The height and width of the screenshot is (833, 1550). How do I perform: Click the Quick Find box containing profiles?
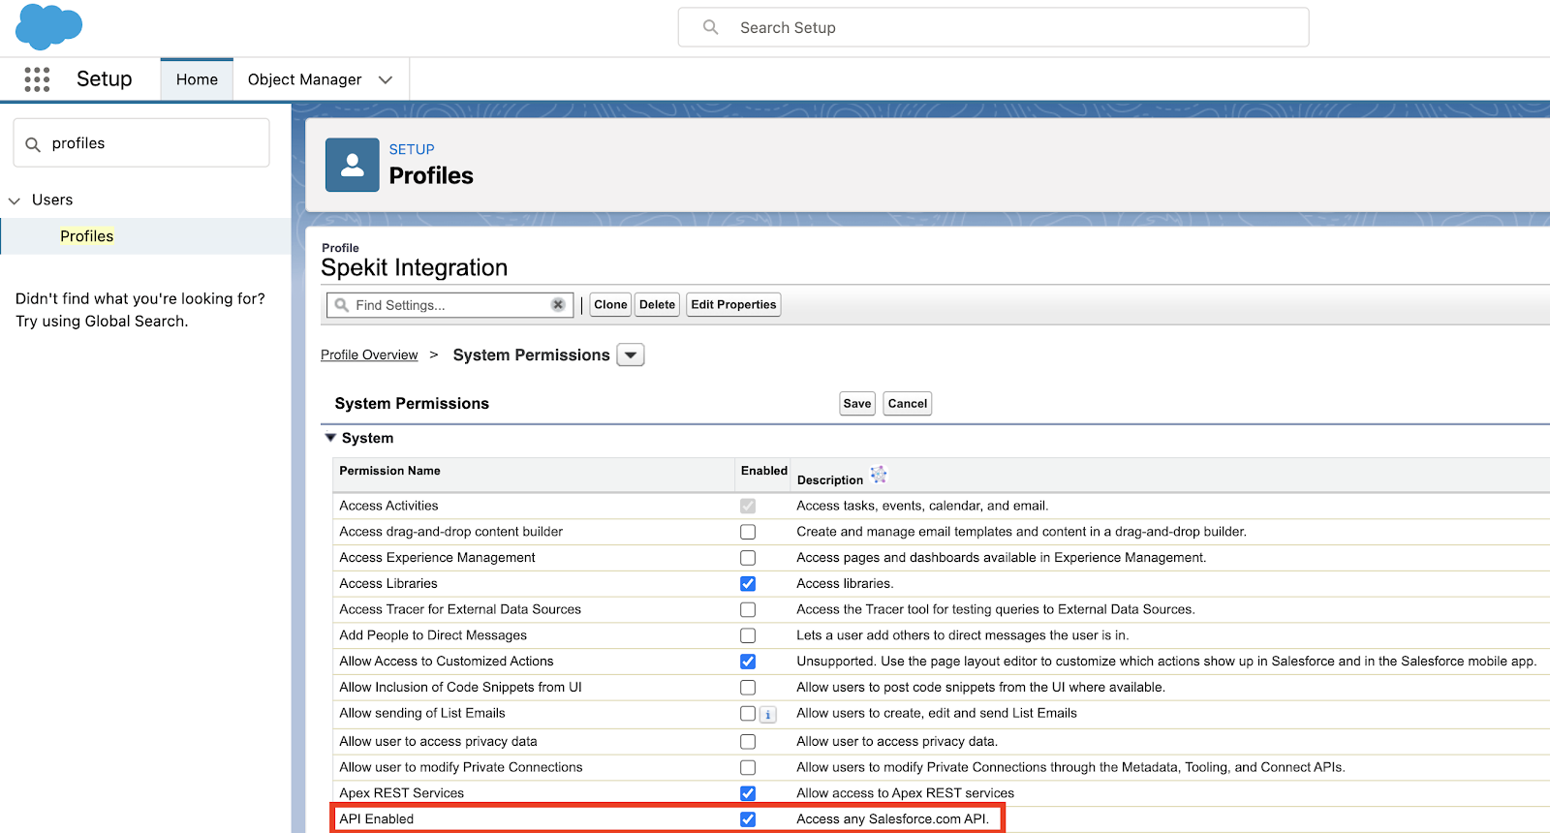pos(141,143)
